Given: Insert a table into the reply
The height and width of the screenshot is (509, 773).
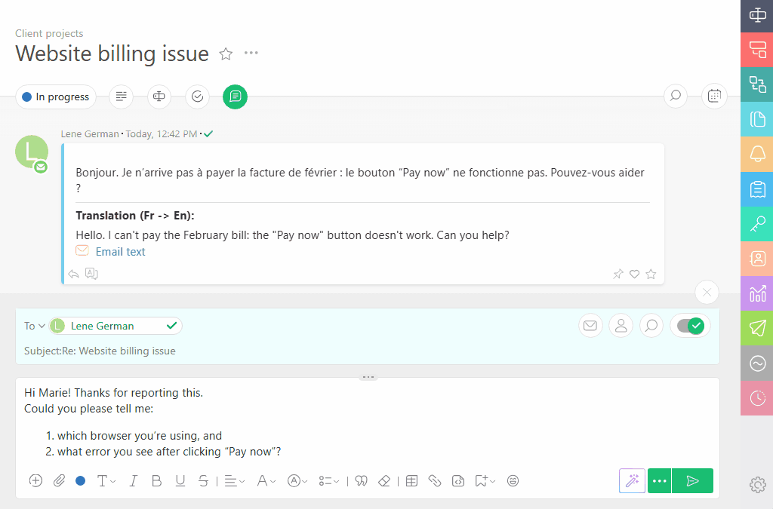Looking at the screenshot, I should tap(411, 480).
